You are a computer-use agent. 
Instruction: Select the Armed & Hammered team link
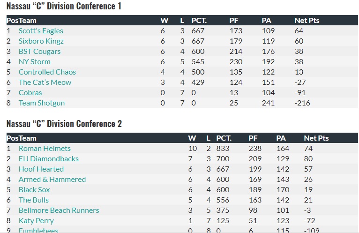52,180
